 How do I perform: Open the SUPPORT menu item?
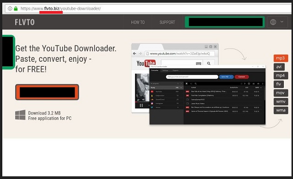167,22
